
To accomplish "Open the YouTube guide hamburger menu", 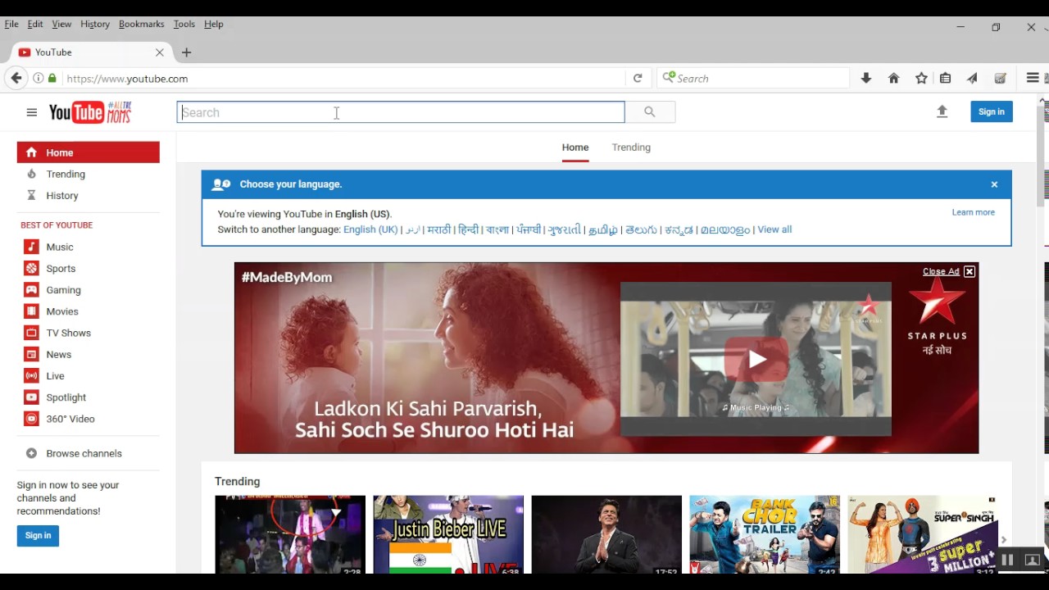I will point(31,112).
